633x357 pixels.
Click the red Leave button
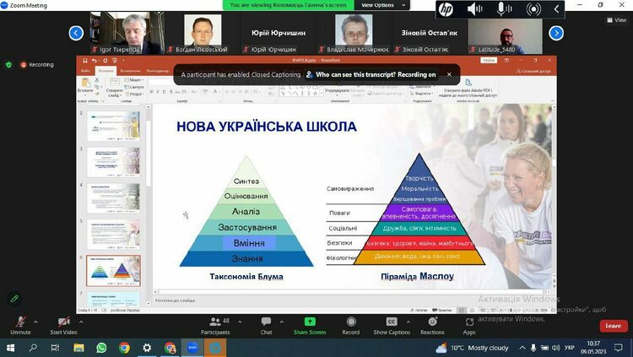(x=613, y=326)
